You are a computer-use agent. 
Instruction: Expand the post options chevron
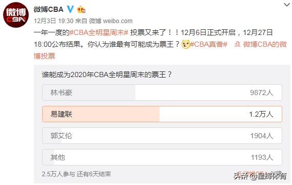287,5
